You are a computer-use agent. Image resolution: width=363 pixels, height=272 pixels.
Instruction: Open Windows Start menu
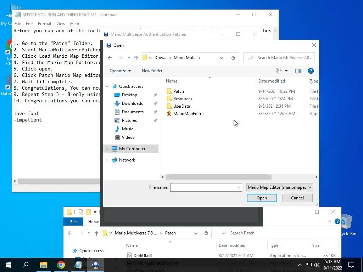coord(9,265)
